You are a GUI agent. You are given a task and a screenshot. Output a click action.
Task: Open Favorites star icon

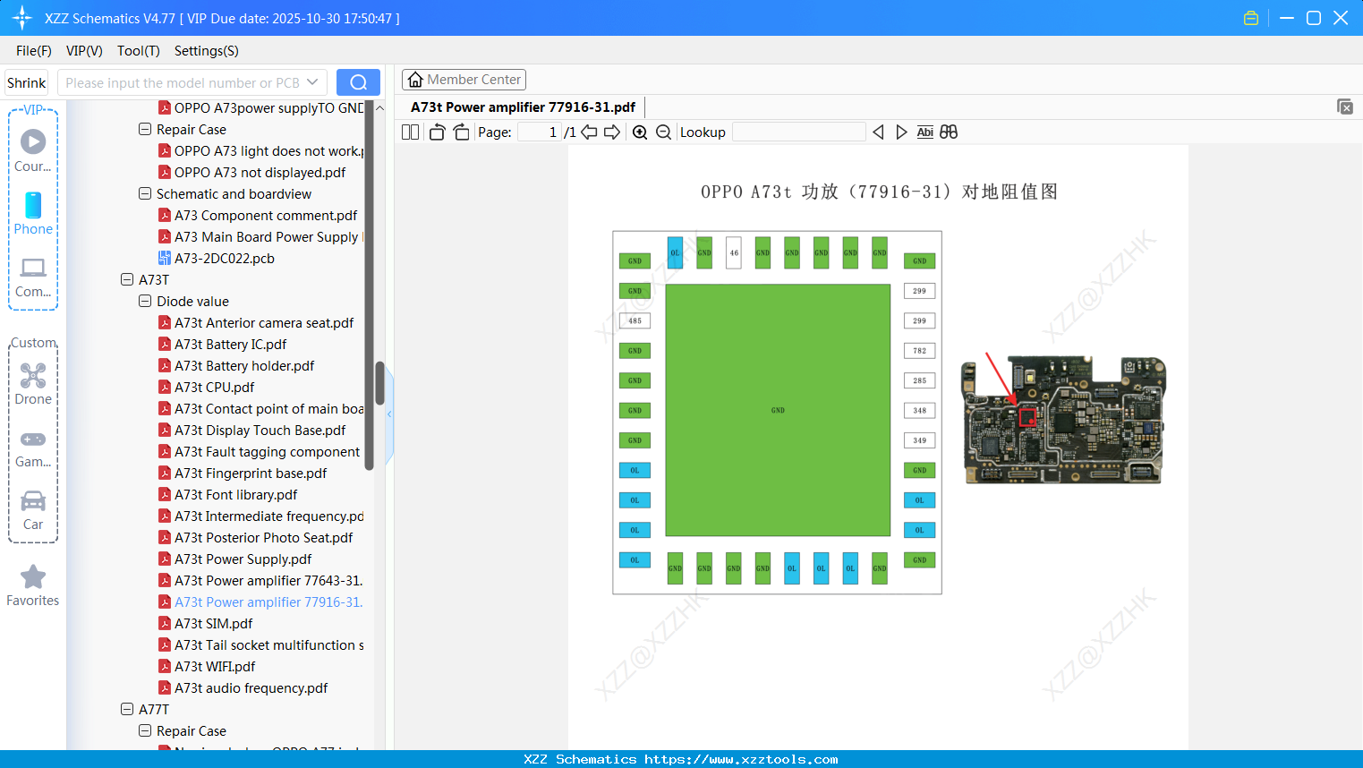click(x=33, y=577)
